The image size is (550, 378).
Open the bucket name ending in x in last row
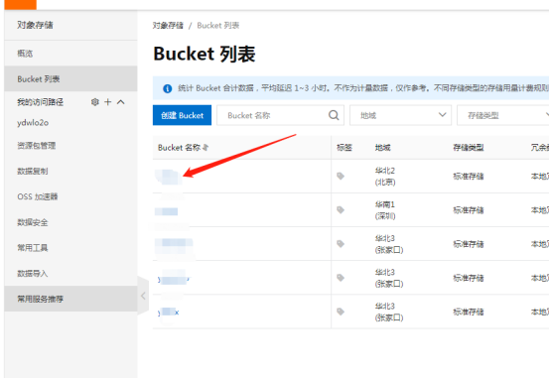tap(169, 313)
